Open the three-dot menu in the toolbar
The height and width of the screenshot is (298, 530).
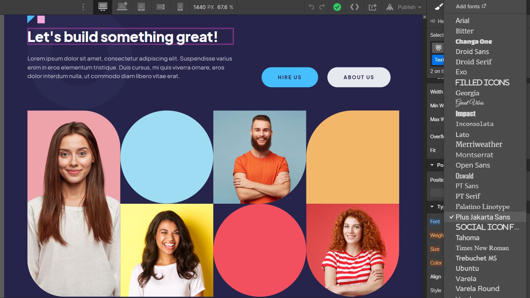coord(83,7)
